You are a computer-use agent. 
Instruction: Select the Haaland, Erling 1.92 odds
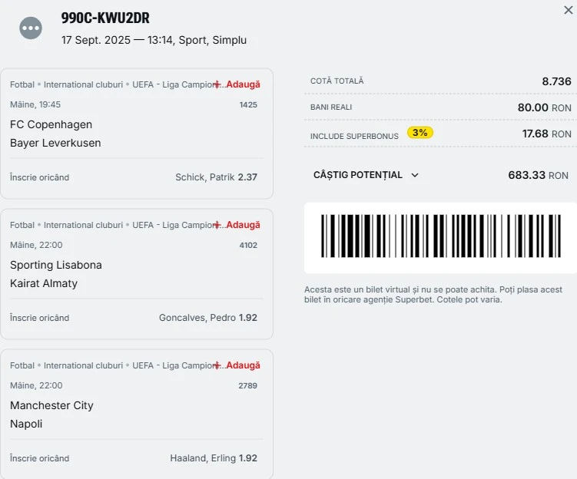click(214, 458)
